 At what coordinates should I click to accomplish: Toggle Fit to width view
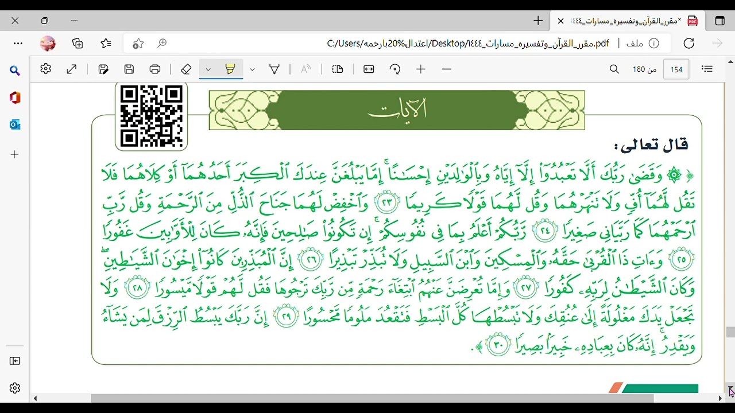click(369, 69)
